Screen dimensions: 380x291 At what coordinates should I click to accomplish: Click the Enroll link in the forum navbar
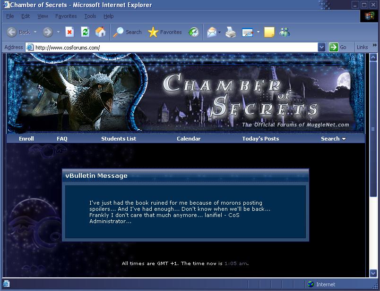tap(26, 139)
